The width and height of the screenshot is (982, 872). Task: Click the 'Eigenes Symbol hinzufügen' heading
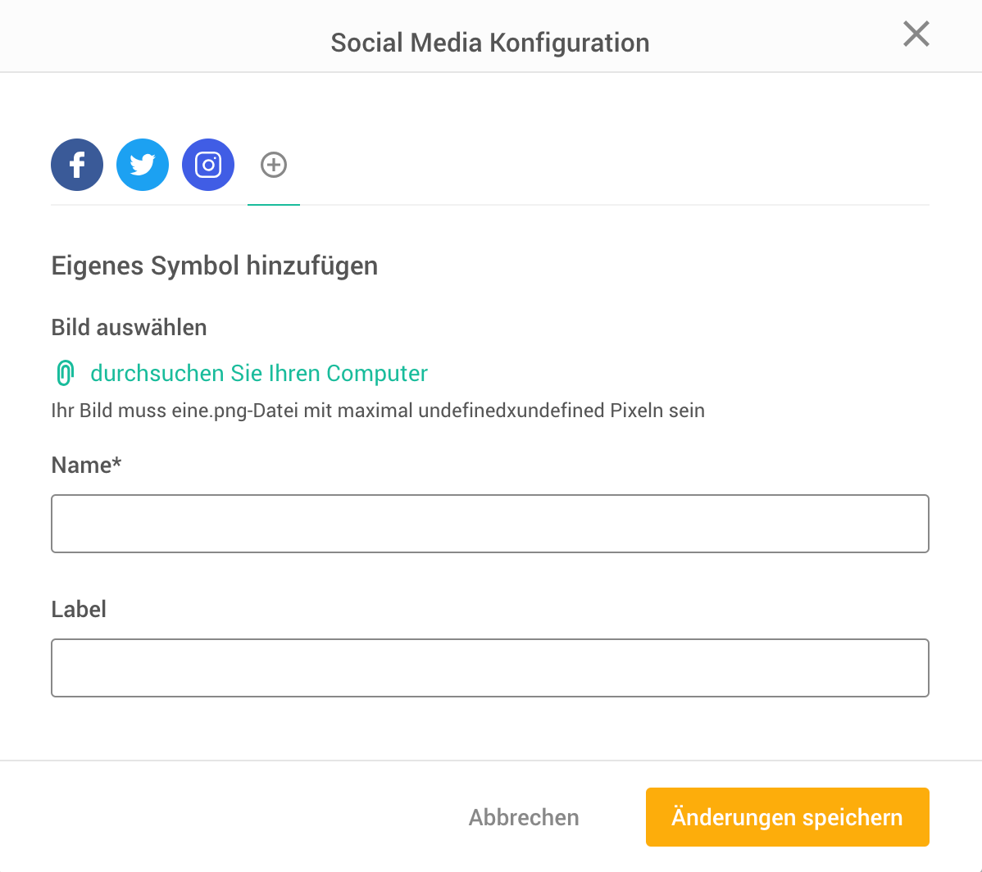coord(214,266)
